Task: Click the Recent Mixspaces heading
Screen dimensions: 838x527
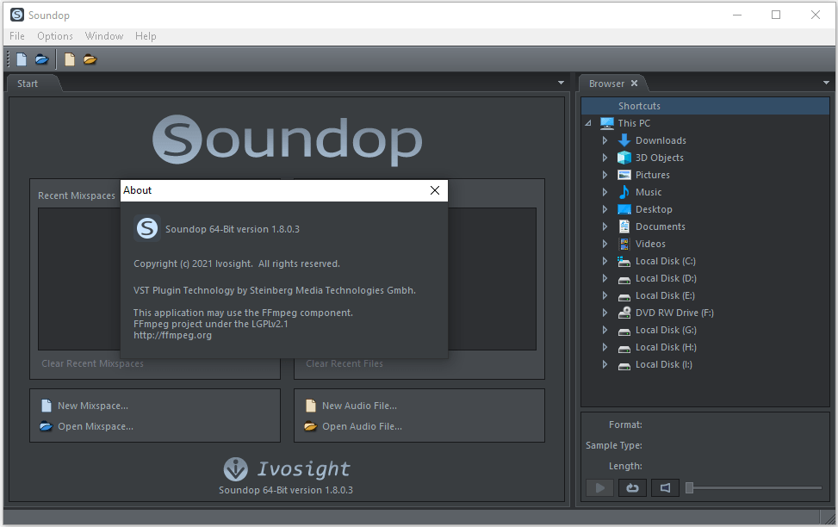Action: point(77,195)
